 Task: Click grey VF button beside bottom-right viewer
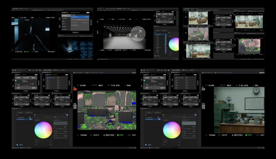pyautogui.click(x=203, y=89)
